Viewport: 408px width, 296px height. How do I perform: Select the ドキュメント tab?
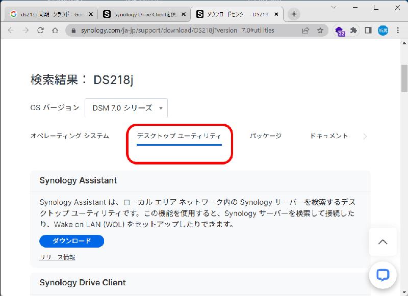(x=329, y=136)
